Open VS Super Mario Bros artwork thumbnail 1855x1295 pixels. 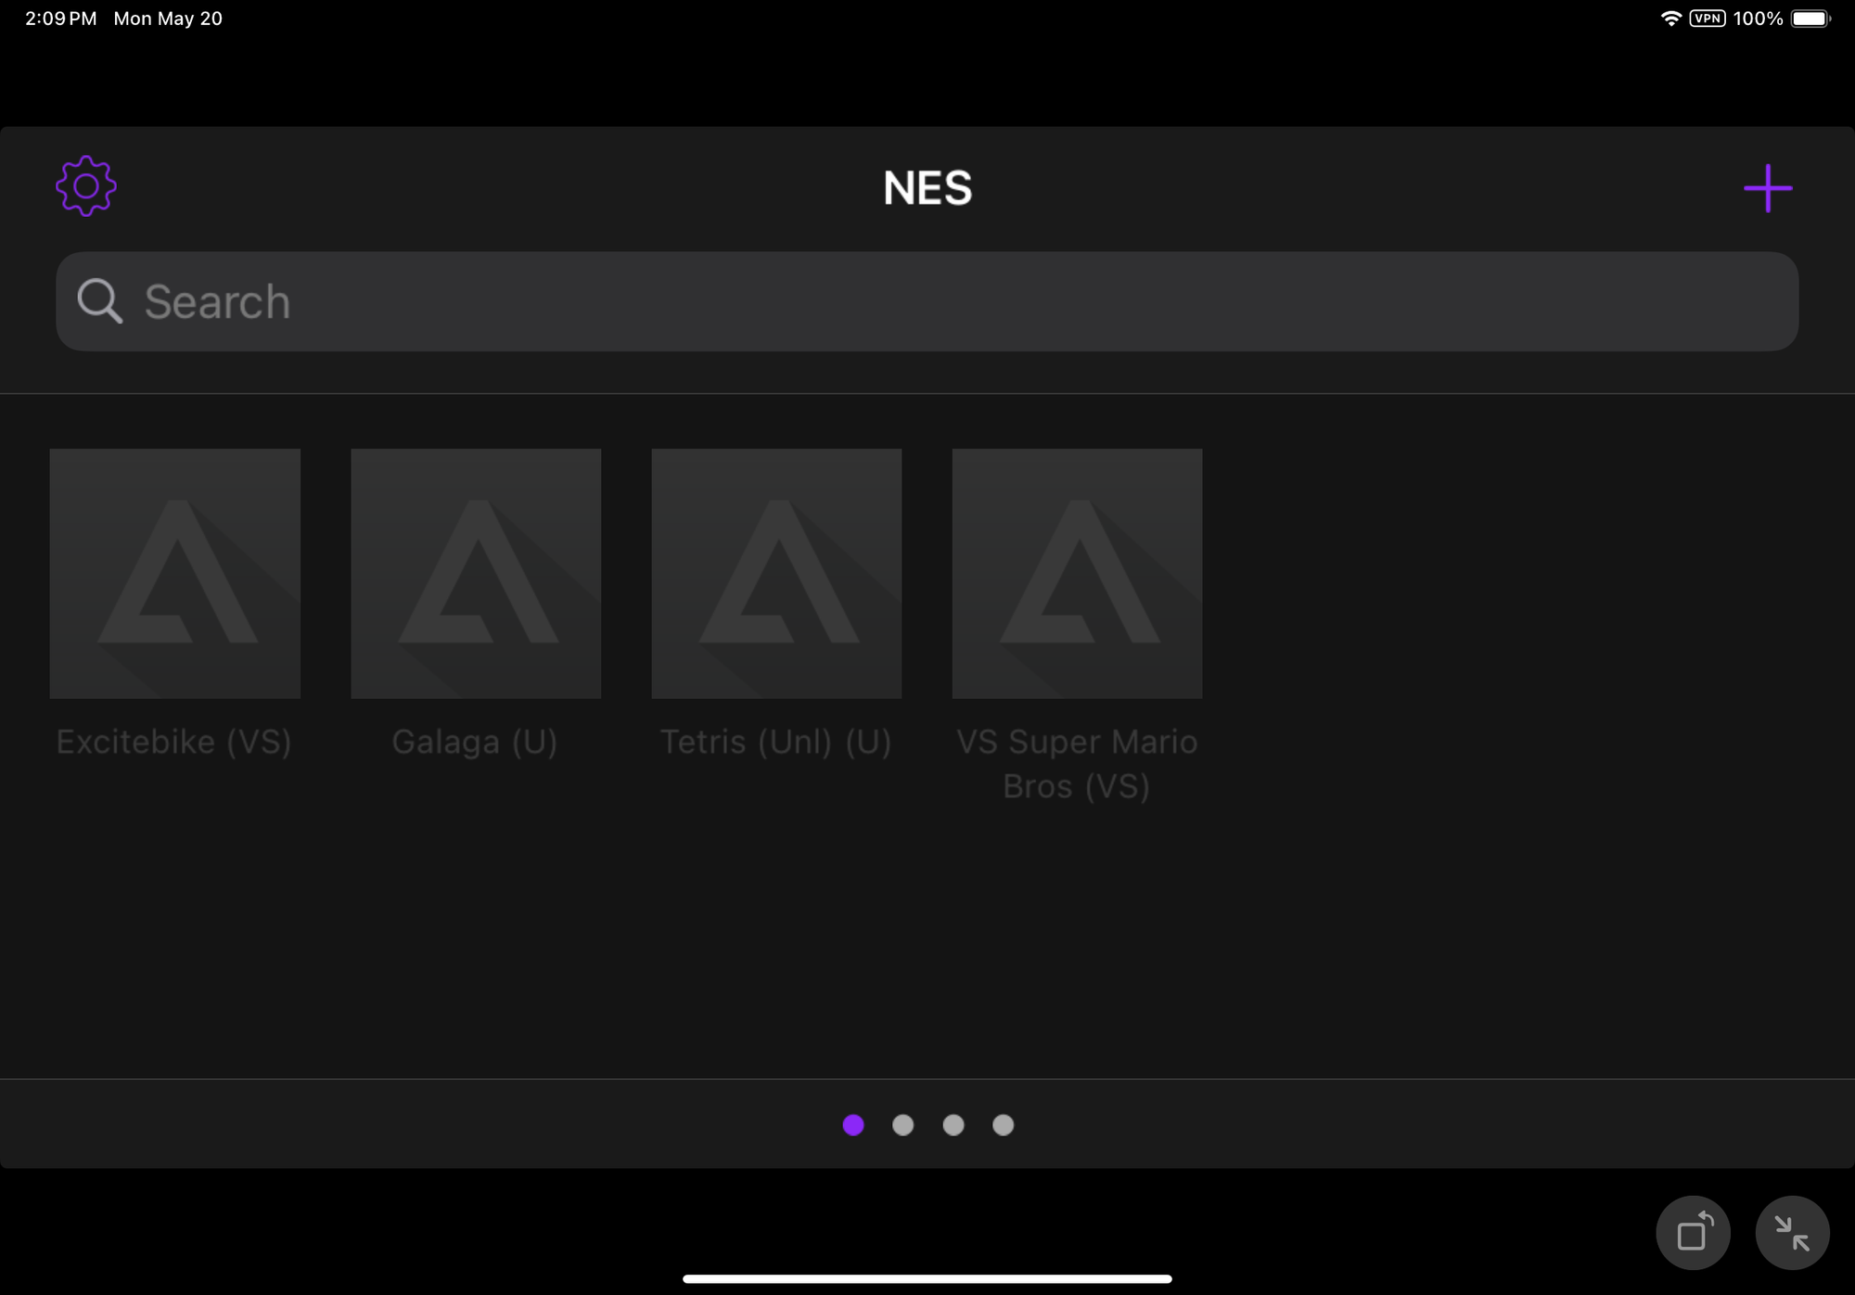point(1077,573)
